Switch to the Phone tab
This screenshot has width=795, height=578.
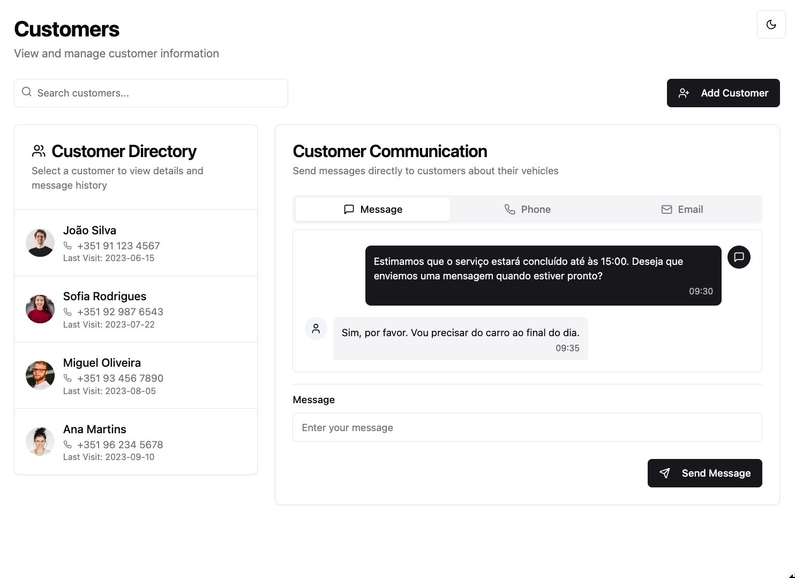click(x=528, y=209)
